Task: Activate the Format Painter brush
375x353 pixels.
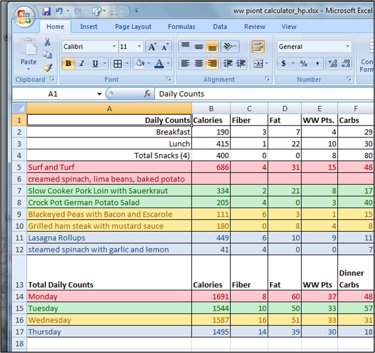Action: 48,67
